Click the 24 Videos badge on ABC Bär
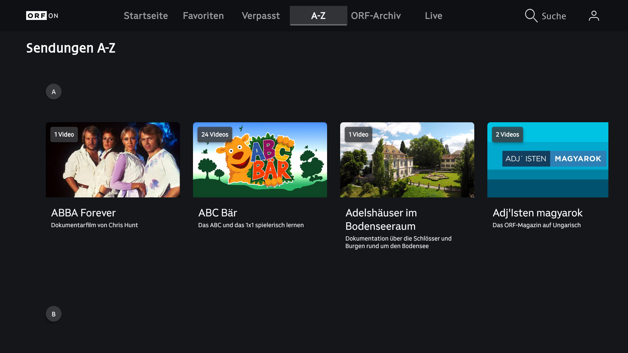The height and width of the screenshot is (353, 628). click(x=215, y=134)
